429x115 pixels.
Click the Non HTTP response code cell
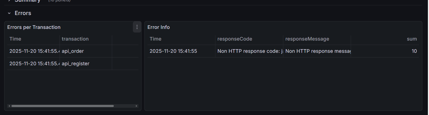249,51
